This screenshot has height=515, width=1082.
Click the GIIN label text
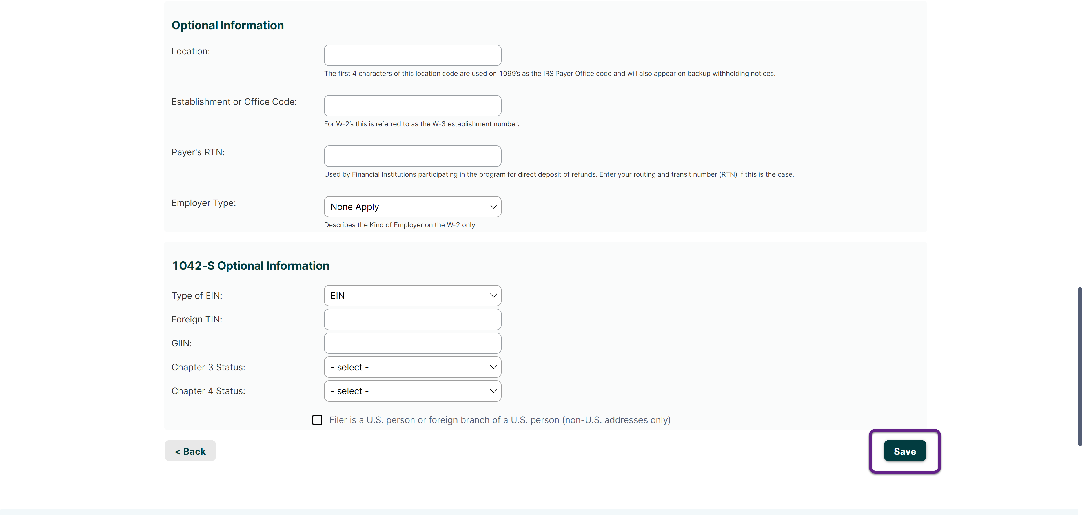pos(181,343)
